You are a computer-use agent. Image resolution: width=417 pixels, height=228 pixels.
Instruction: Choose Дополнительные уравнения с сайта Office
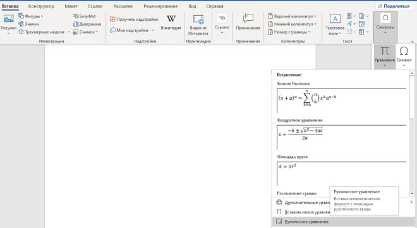343,203
